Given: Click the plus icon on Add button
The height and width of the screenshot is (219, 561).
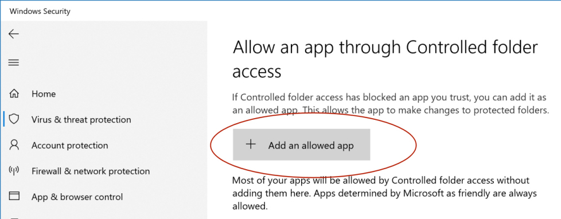Looking at the screenshot, I should [251, 144].
